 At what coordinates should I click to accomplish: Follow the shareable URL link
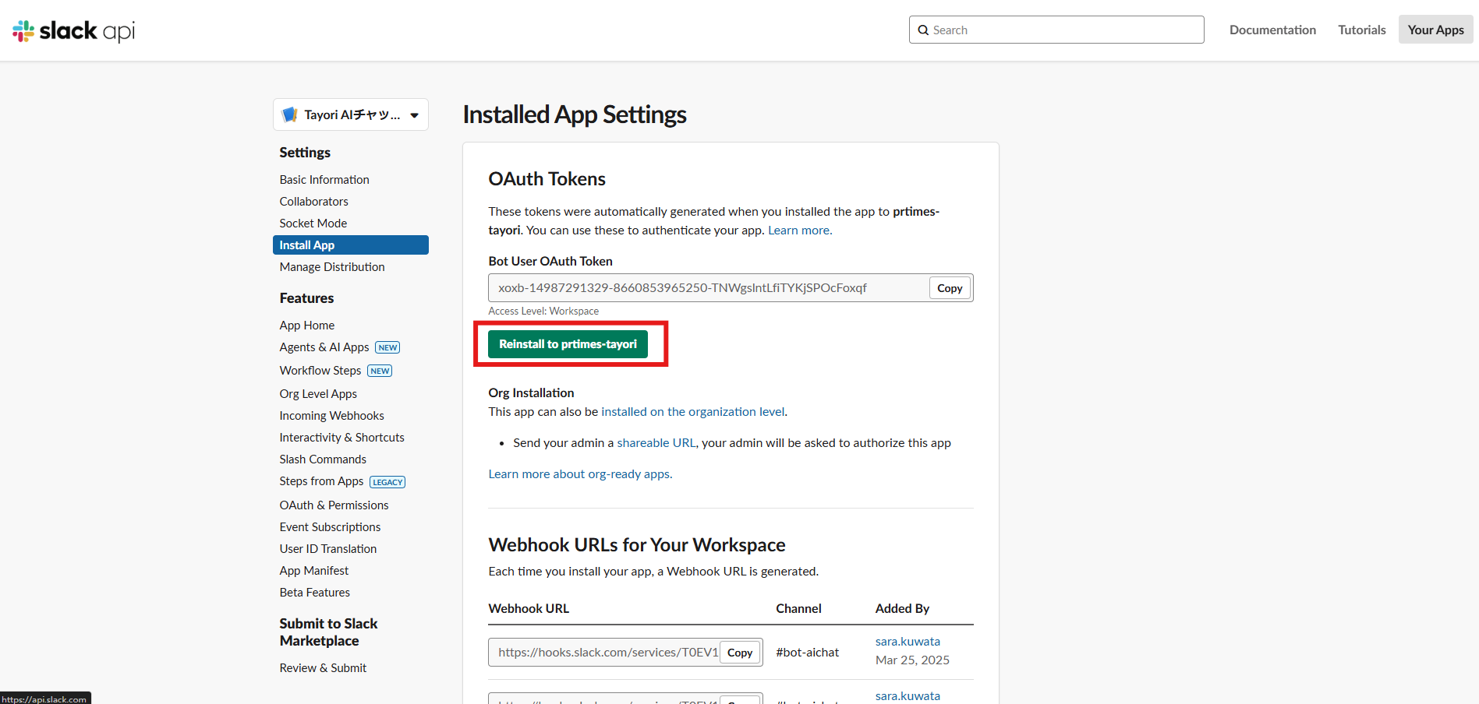[656, 443]
